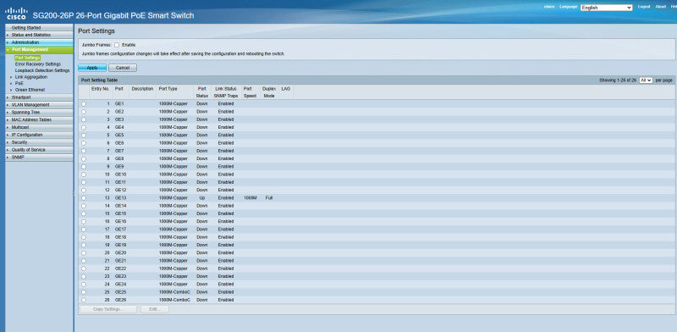Click the 1000M-Copper type for GE15

tap(173, 213)
